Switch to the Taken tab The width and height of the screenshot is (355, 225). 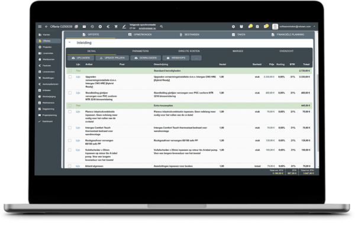[x=238, y=35]
